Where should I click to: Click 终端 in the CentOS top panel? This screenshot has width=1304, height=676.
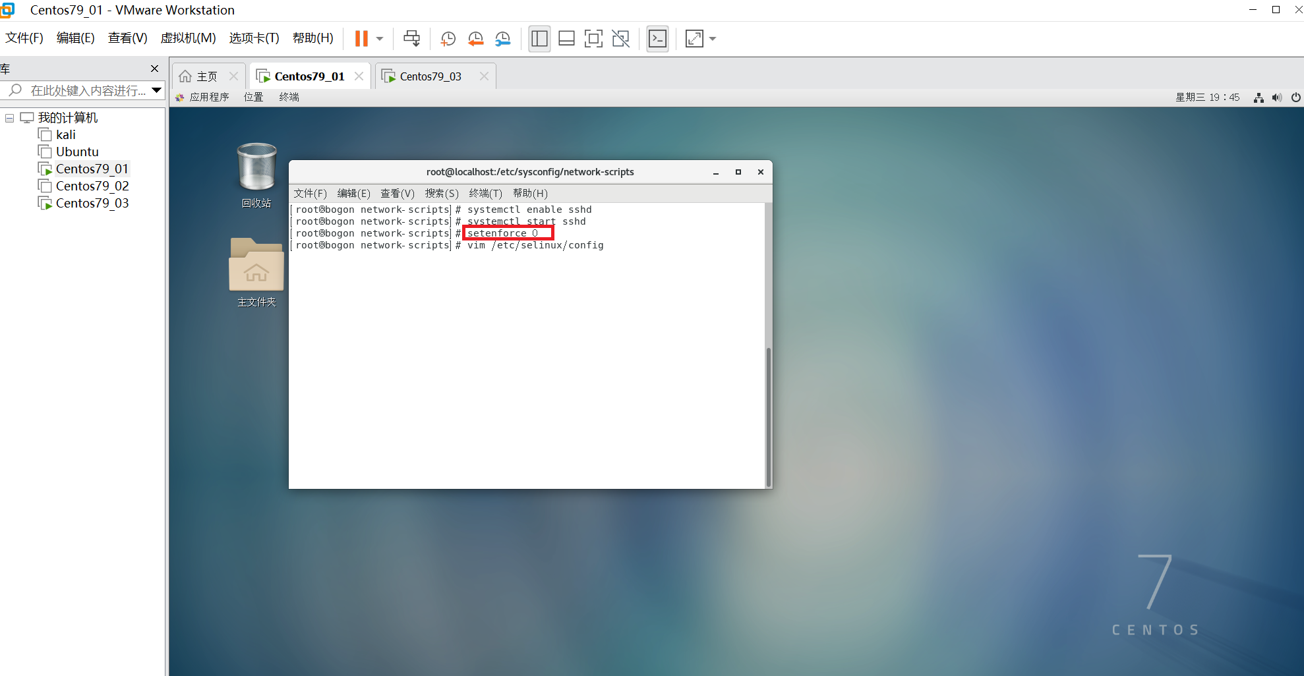289,98
